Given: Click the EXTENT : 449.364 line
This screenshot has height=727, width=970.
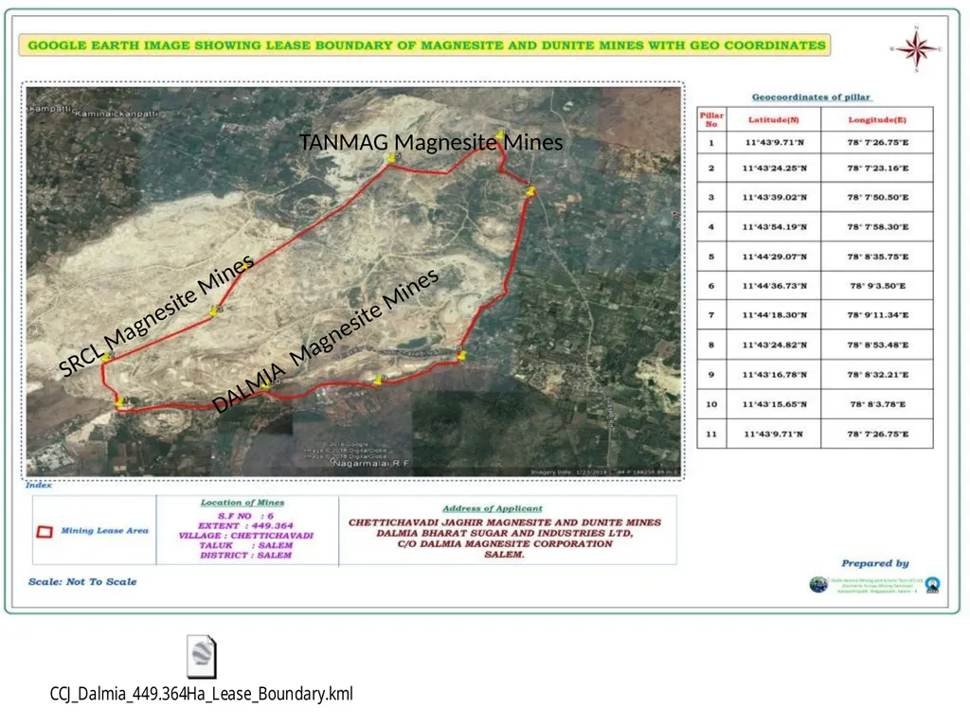Looking at the screenshot, I should click(x=245, y=525).
